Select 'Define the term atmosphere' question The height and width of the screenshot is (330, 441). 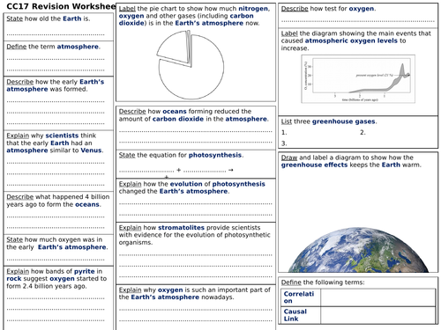(54, 47)
